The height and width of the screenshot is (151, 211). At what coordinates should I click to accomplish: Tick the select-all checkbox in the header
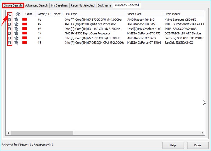(10, 14)
